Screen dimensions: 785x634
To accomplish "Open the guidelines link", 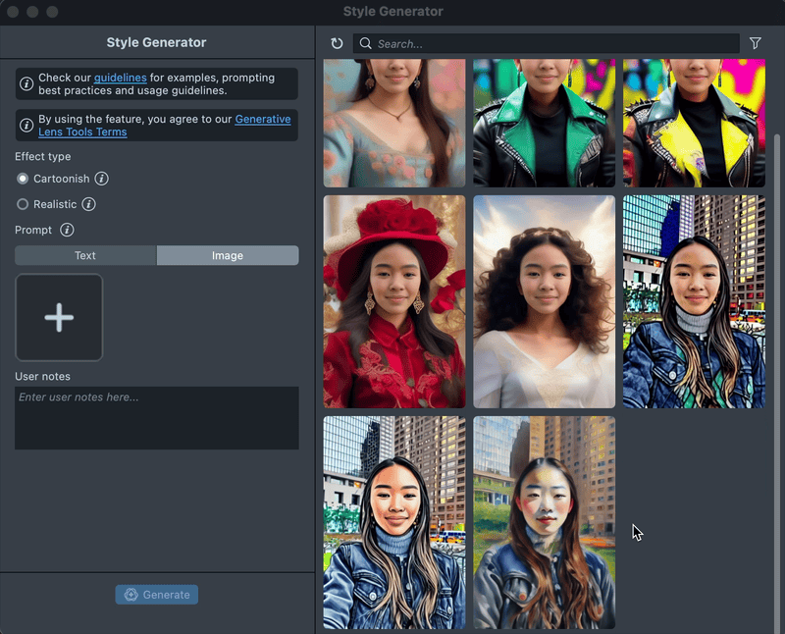I will coord(120,78).
